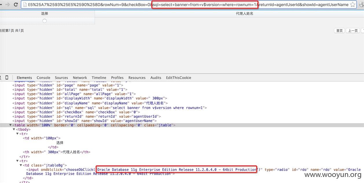Select the hidden input line with id="checkBox"
The image size is (364, 183).
point(76,112)
